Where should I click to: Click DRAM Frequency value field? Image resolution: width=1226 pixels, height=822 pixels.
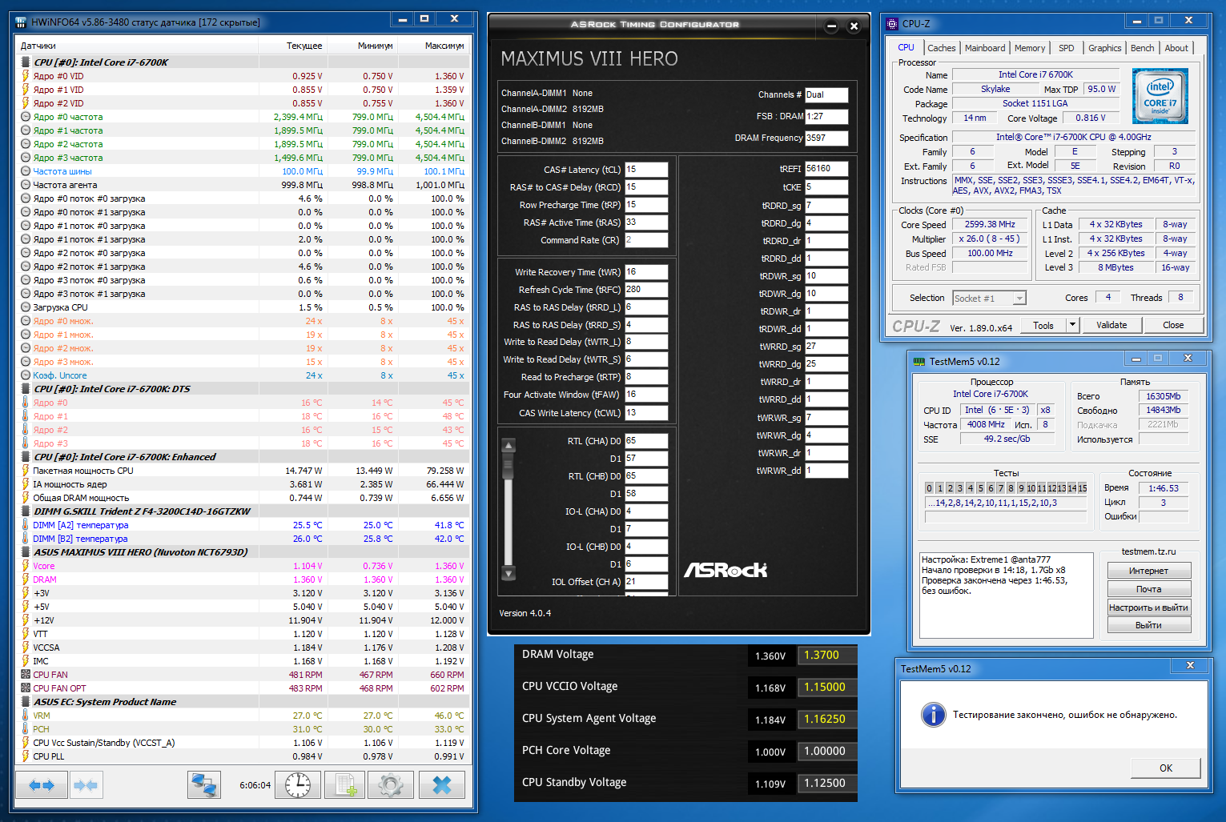826,138
